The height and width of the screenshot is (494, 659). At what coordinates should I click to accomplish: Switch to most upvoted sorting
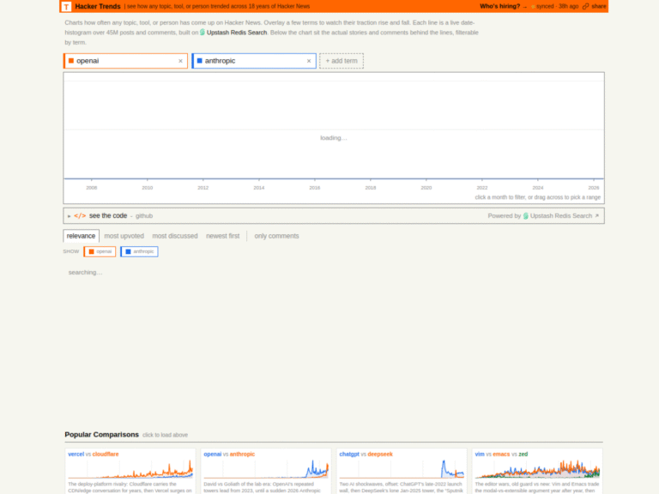[x=124, y=236]
